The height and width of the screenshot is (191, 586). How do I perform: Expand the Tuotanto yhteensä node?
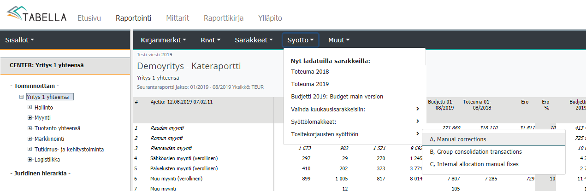coord(30,128)
